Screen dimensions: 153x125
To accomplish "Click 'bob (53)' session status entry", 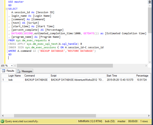I will [x=110, y=121].
